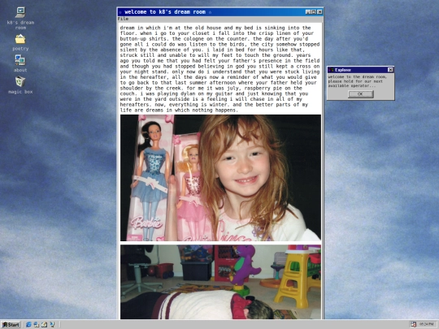Screen dimensions: 439x329
Task: Close the Explorer dialog
Action: (x=390, y=70)
